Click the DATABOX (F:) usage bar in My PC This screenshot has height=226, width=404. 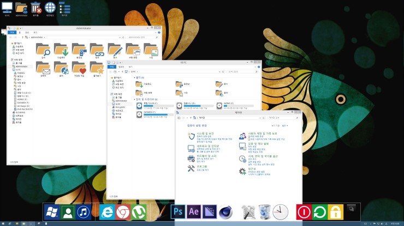click(158, 115)
